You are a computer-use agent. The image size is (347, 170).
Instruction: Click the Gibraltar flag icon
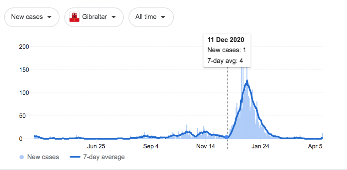(x=74, y=17)
